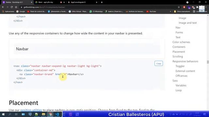Go to the Color schemes section
Viewport: 209px width, 117px height.
(181, 42)
